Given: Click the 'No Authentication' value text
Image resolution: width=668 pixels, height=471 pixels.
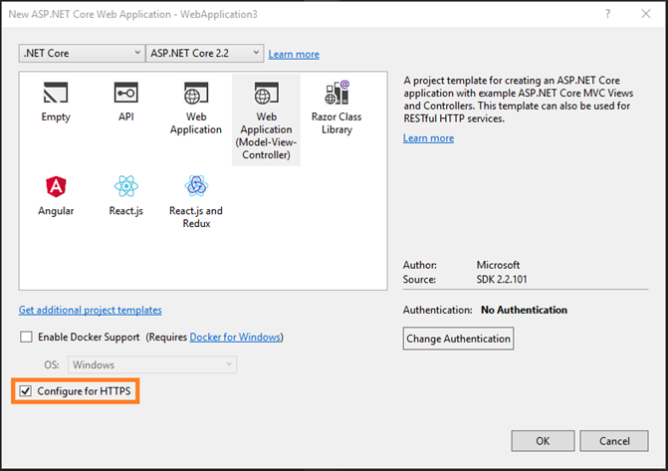Looking at the screenshot, I should 524,310.
